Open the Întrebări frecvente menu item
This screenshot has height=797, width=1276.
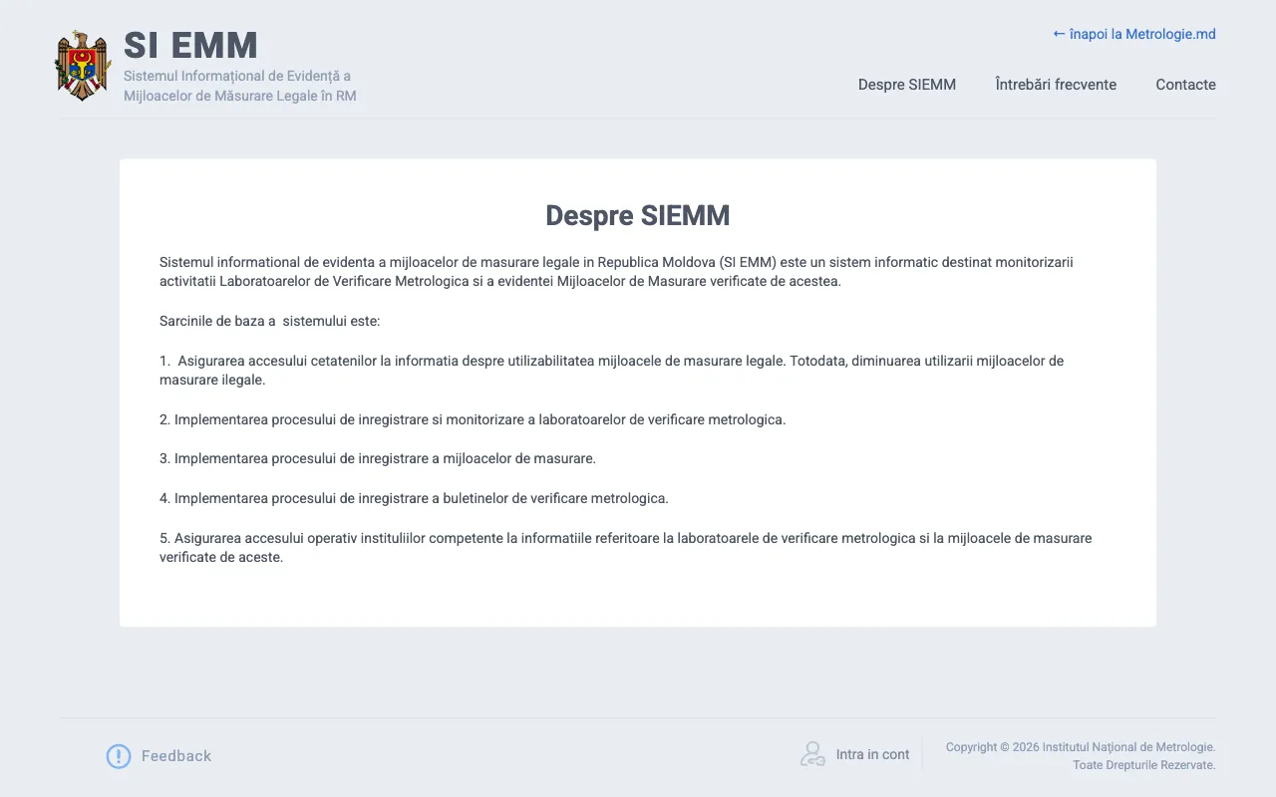[1056, 85]
